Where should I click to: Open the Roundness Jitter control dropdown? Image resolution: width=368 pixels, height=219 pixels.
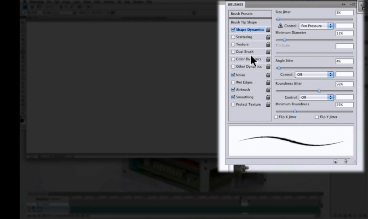pos(316,97)
